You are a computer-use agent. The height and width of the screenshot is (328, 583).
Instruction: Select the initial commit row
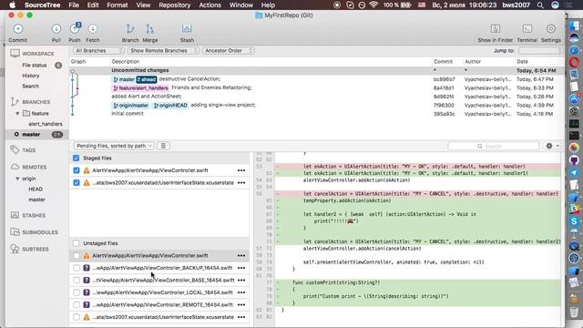[317, 113]
